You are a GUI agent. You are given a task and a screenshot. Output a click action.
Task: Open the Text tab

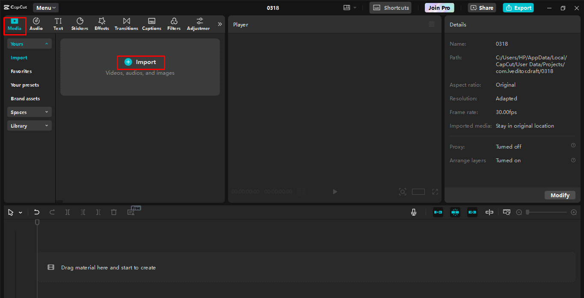58,24
